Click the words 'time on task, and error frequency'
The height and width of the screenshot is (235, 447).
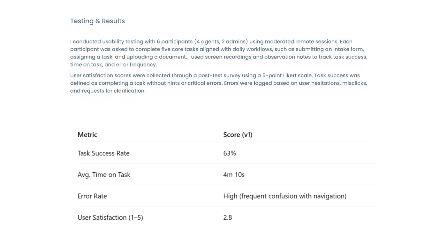[x=113, y=65]
